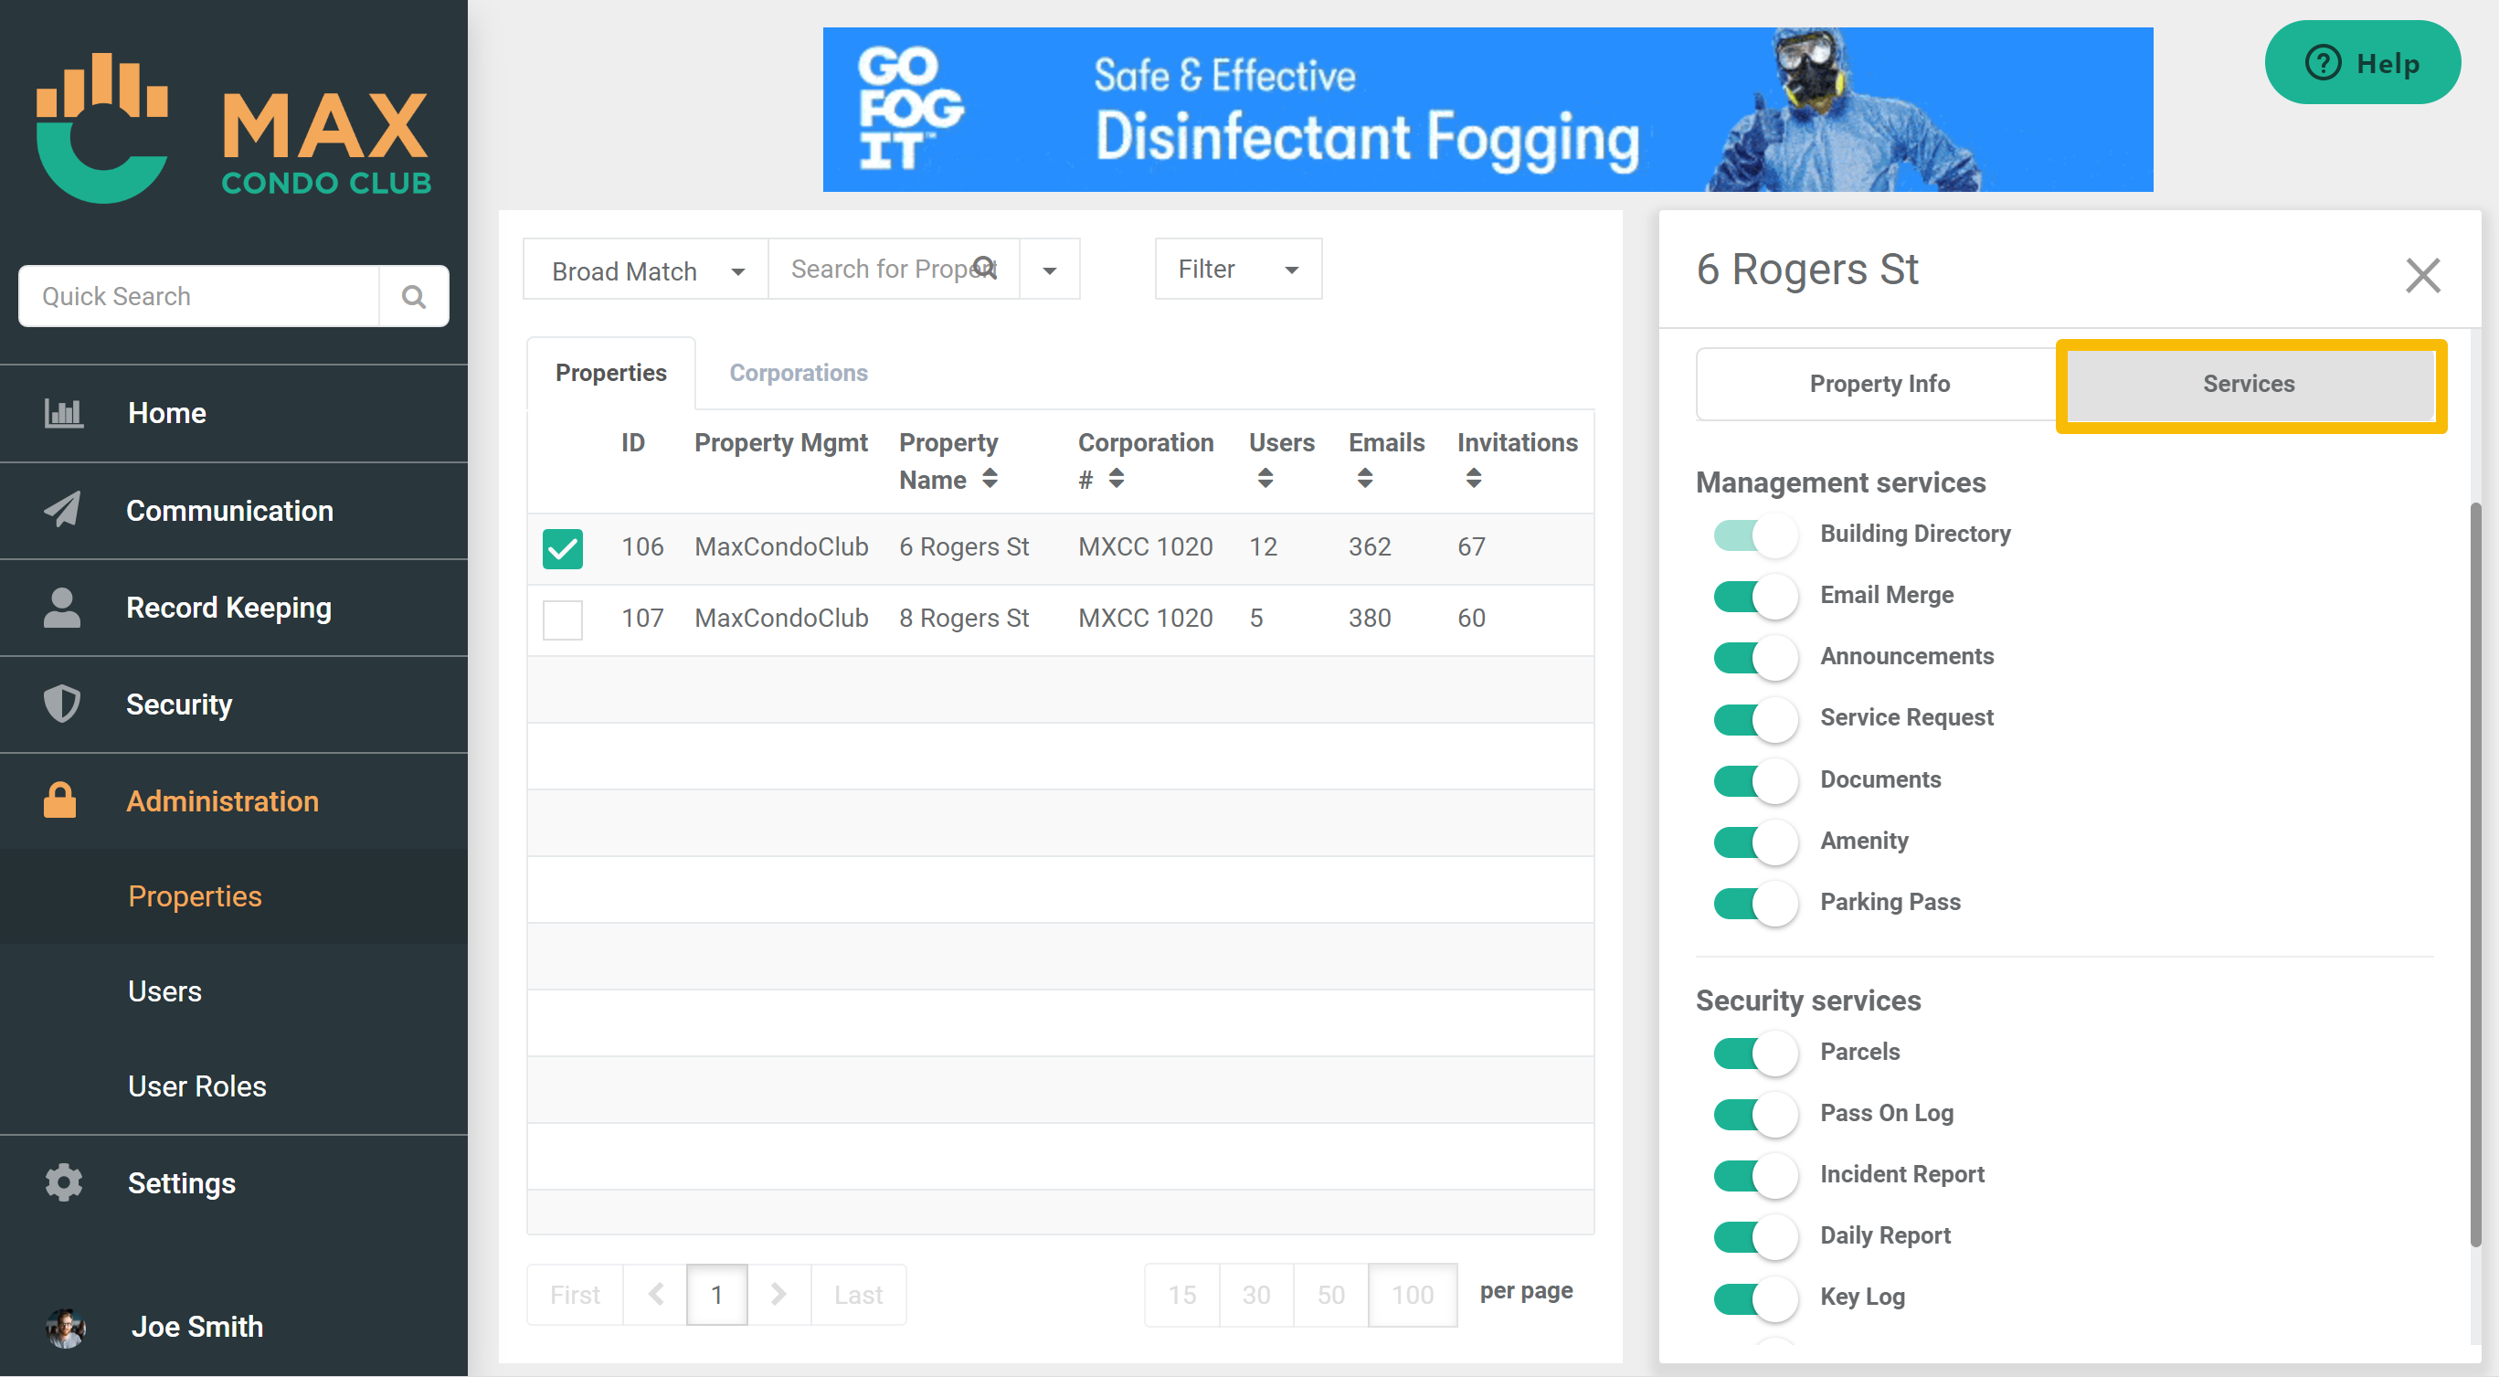The width and height of the screenshot is (2499, 1377).
Task: Expand the Filter dropdown
Action: coord(1237,270)
